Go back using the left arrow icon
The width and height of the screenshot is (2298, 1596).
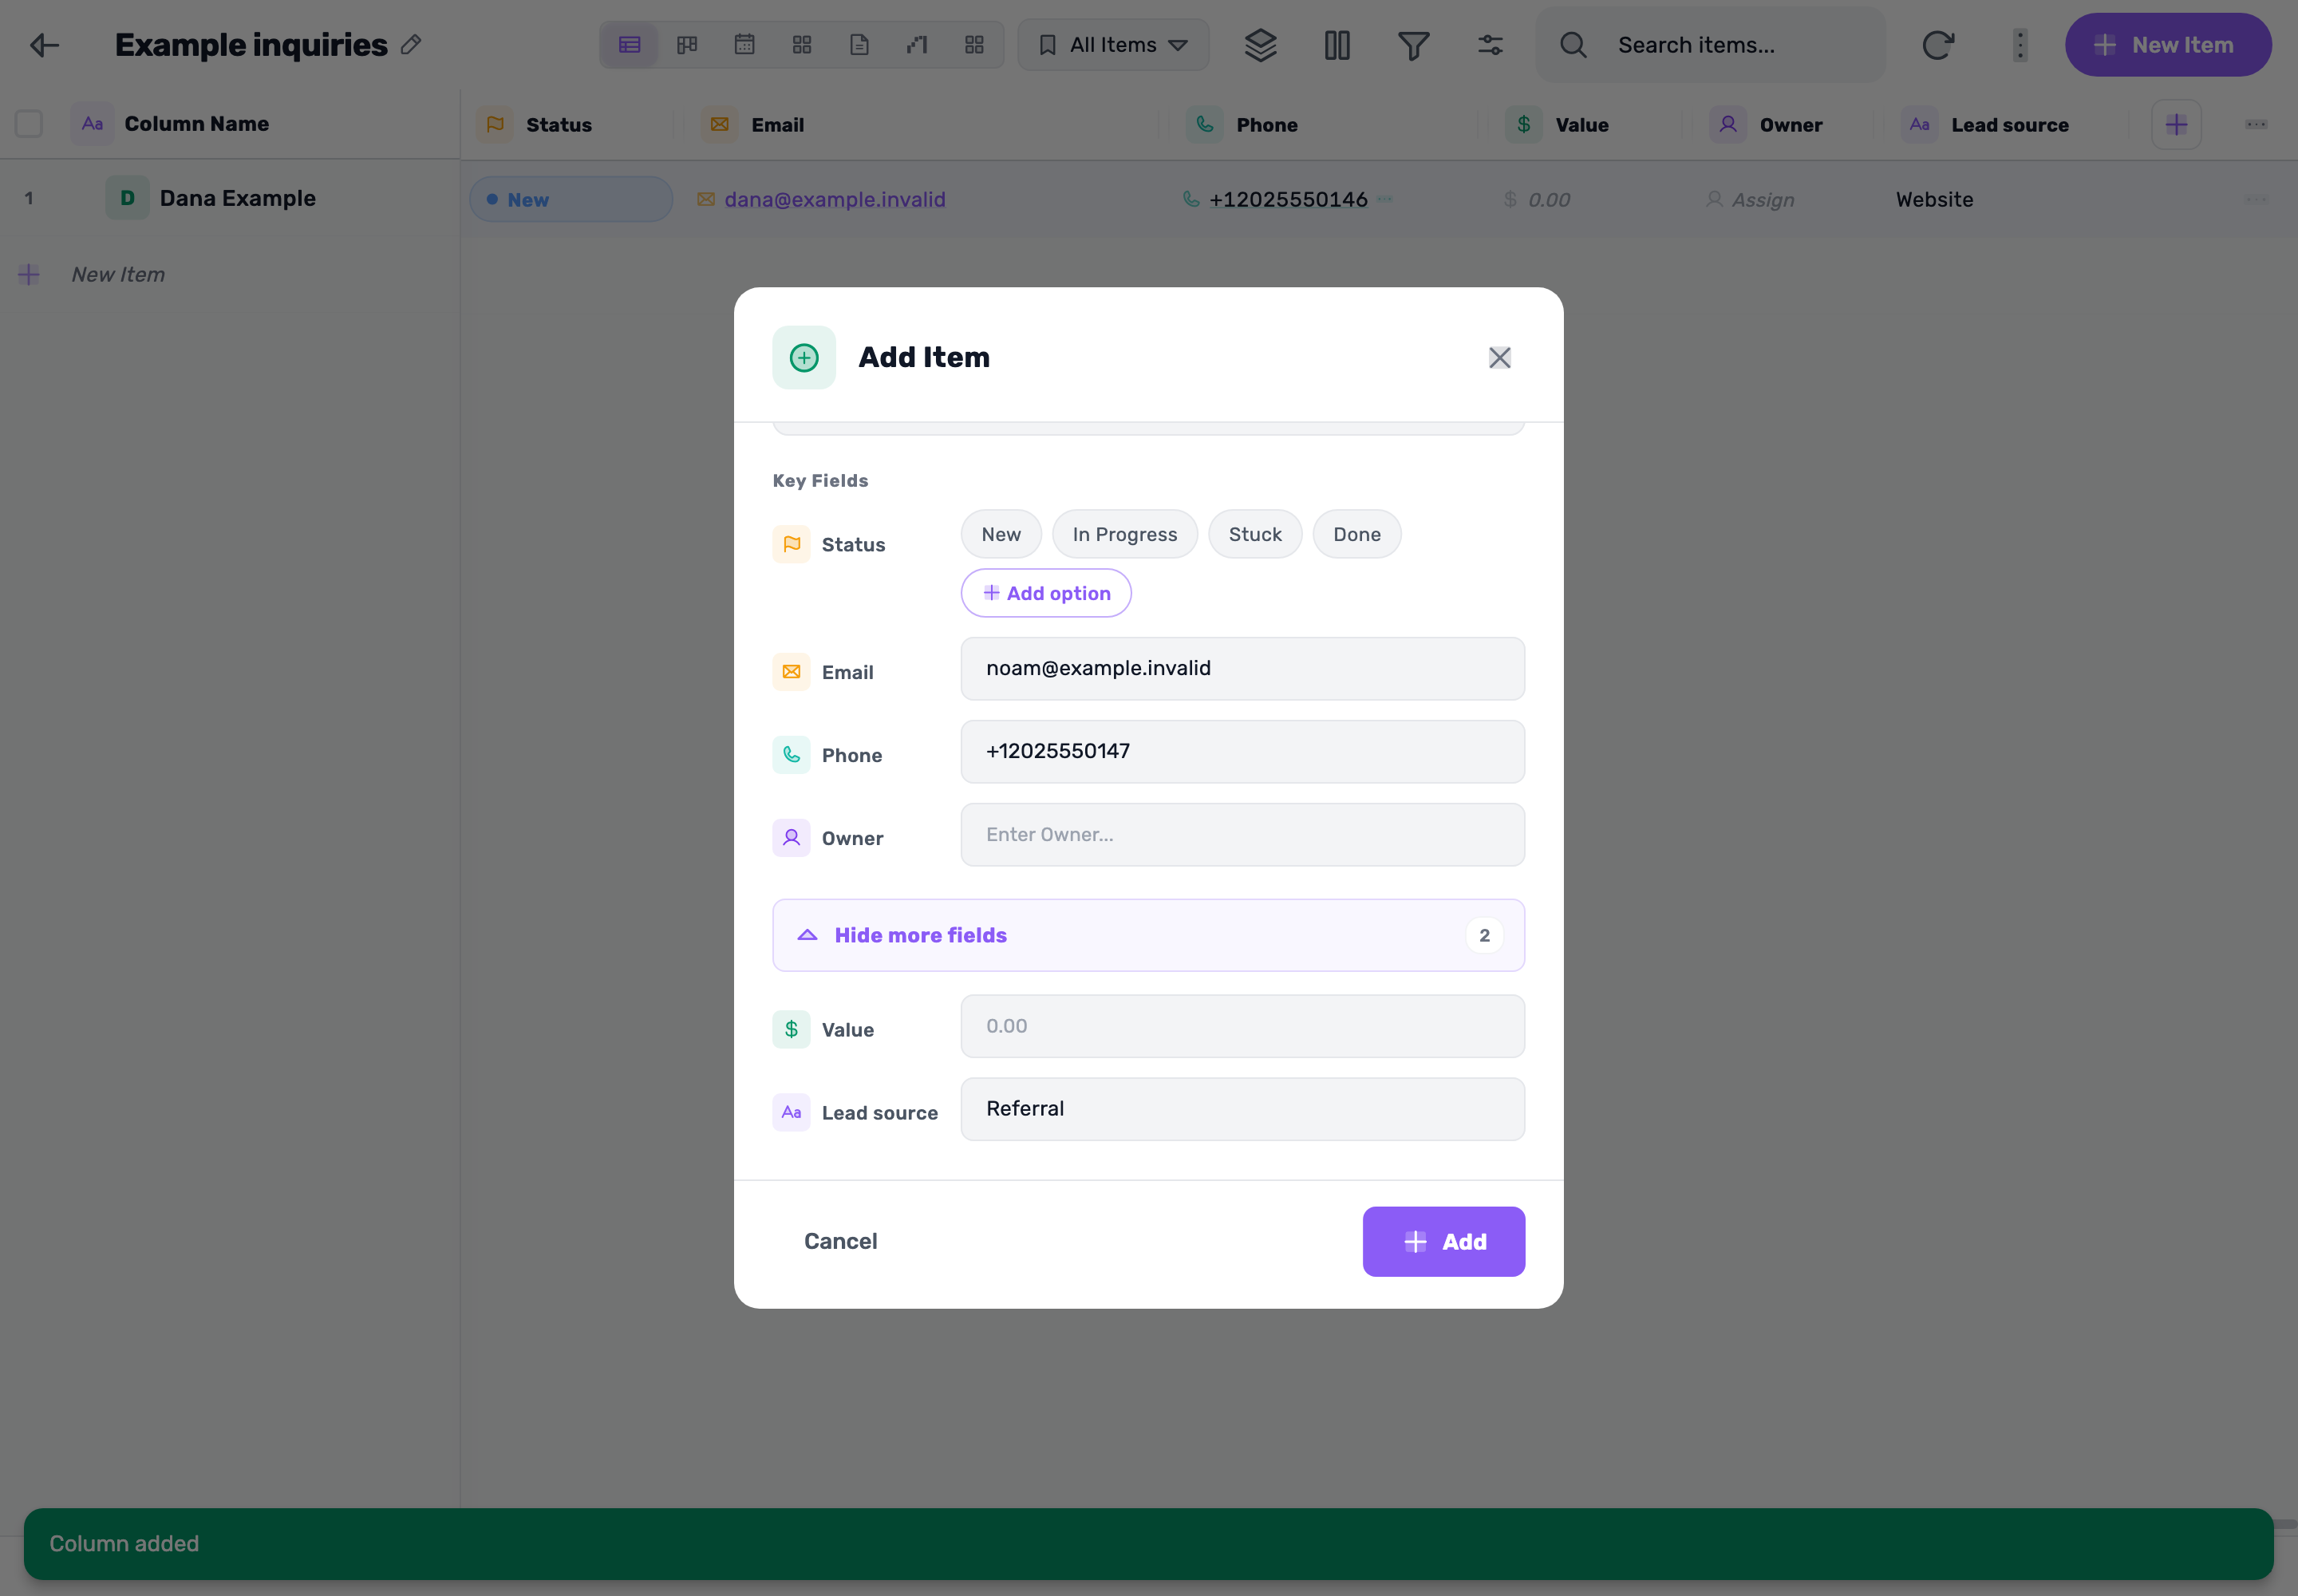click(44, 45)
